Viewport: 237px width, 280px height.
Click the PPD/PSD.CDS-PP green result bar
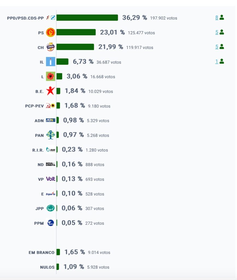click(87, 18)
